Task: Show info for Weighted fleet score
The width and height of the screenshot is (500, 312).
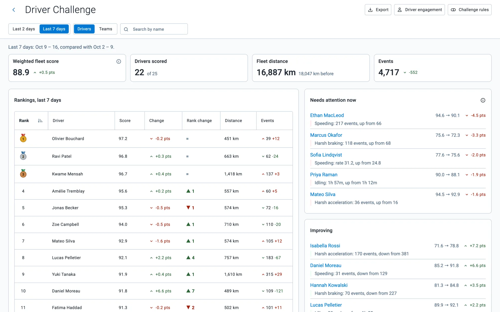Action: coord(119,61)
